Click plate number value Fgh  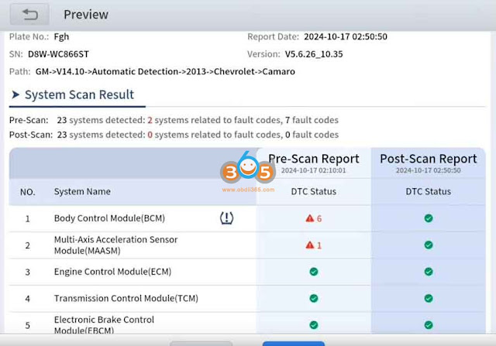pyautogui.click(x=61, y=36)
